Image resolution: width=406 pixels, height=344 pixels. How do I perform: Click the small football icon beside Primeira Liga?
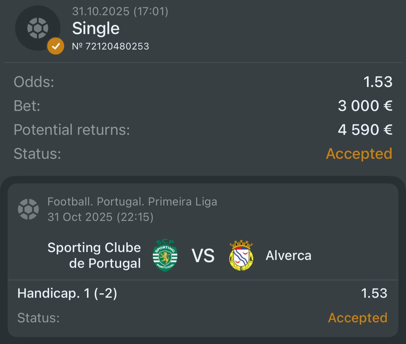28,209
